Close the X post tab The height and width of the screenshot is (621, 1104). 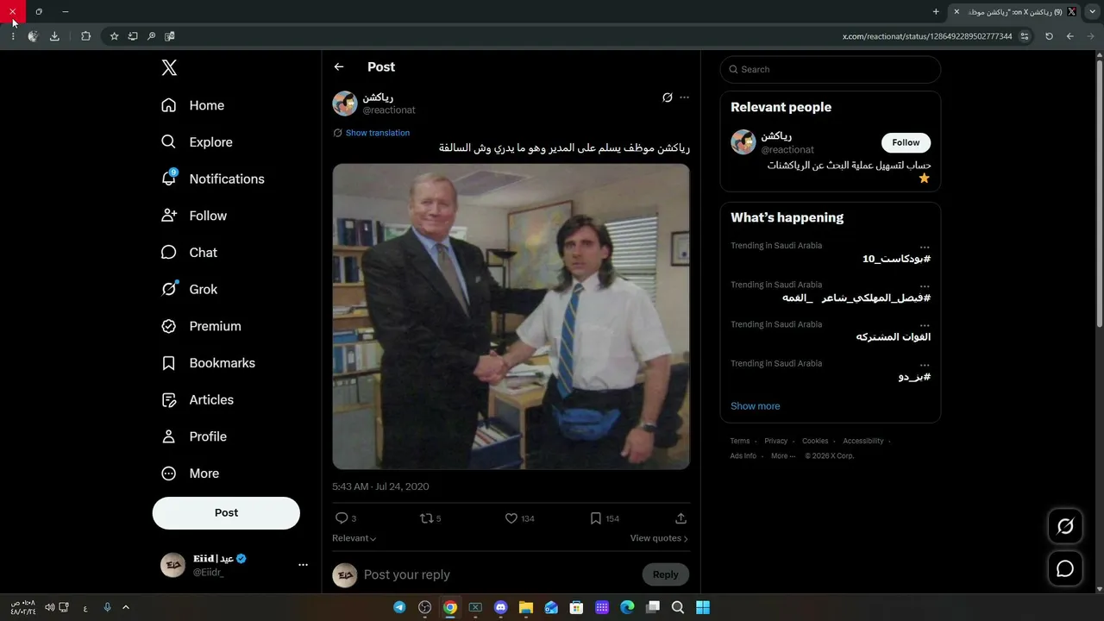point(957,12)
